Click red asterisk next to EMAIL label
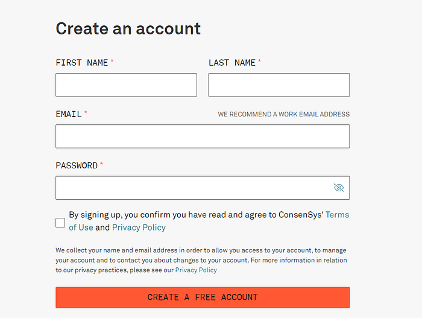422x318 pixels. 86,113
